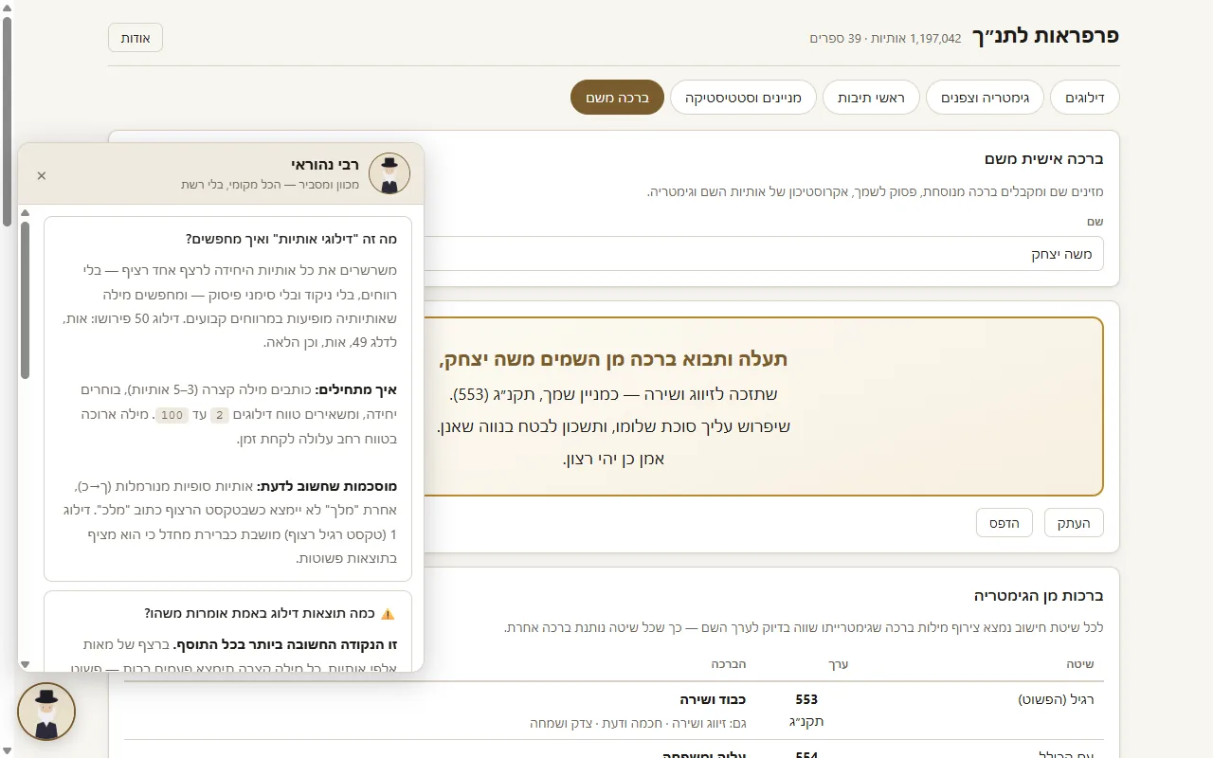The height and width of the screenshot is (758, 1213).
Task: Click the heading ברכה אישית משם
Action: (x=1044, y=158)
